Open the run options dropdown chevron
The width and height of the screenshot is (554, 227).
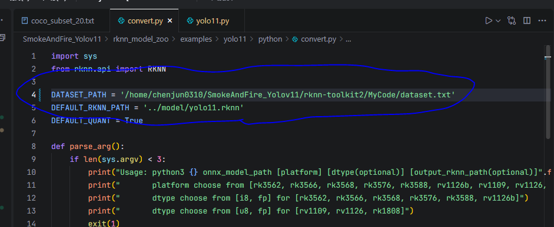point(498,21)
